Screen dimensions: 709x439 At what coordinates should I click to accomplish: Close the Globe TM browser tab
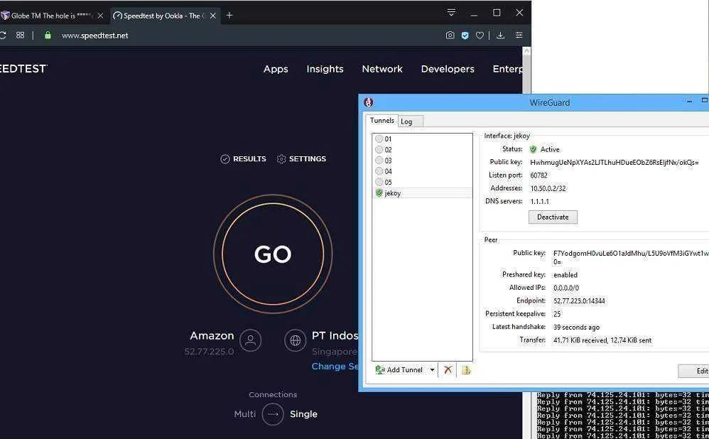pyautogui.click(x=100, y=16)
